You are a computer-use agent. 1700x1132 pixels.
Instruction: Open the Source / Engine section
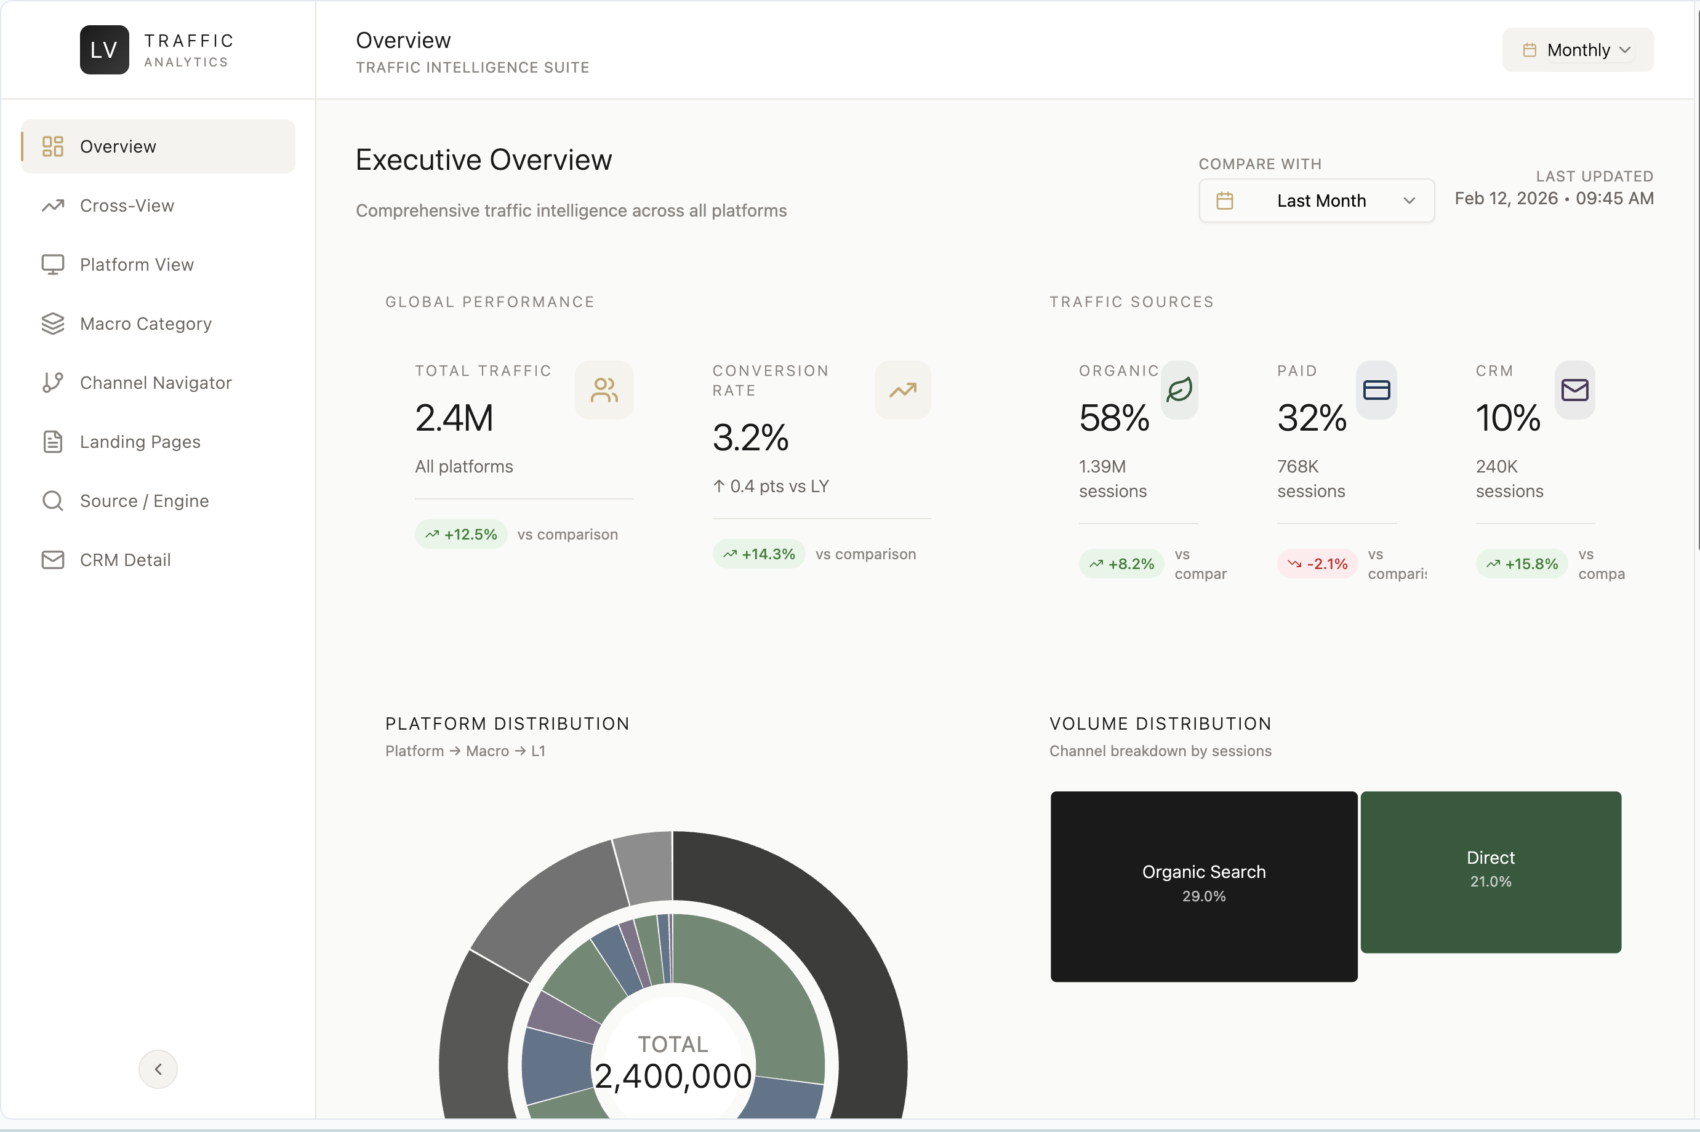click(158, 501)
